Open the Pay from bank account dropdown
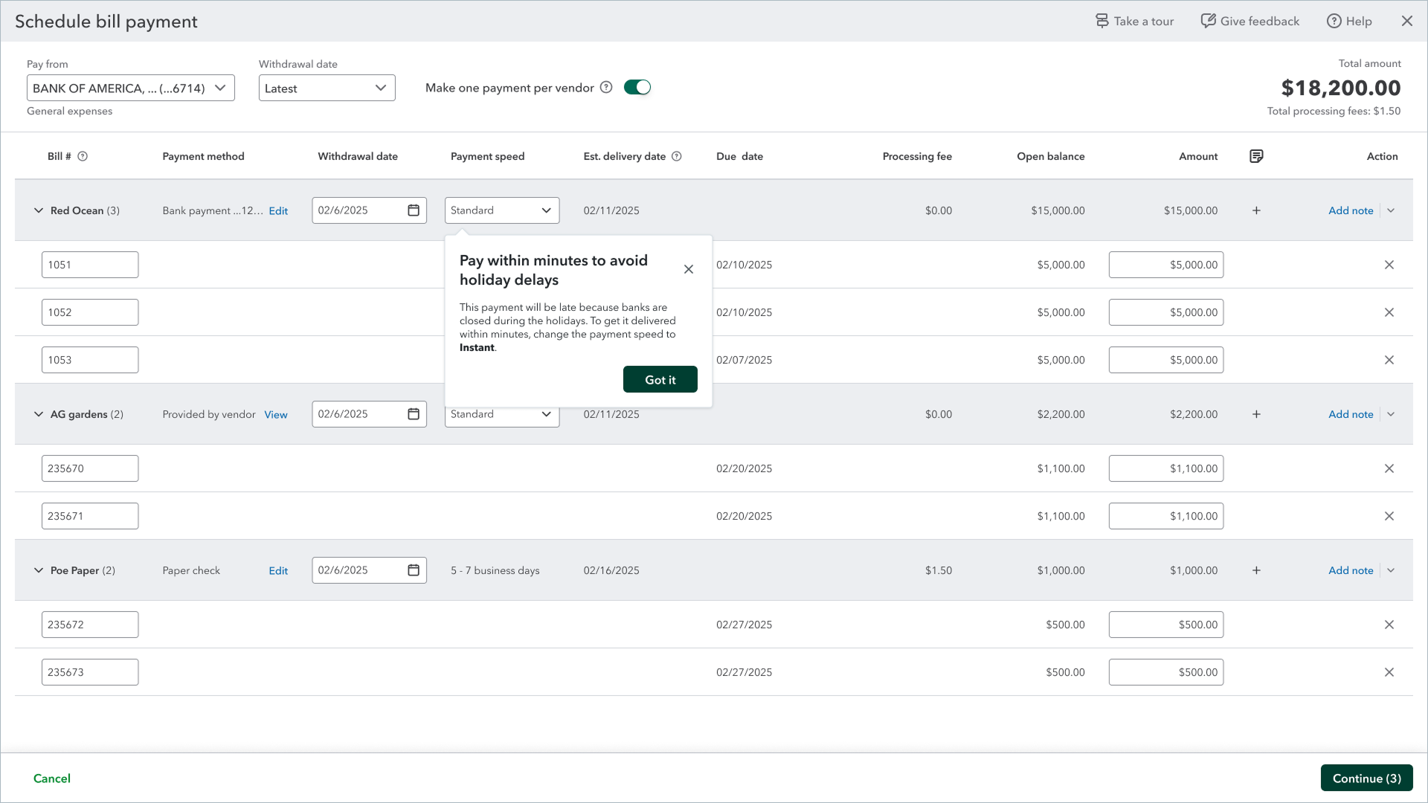Viewport: 1428px width, 803px height. pos(131,88)
